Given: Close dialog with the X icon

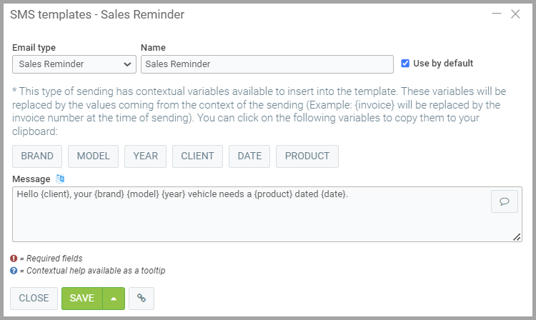Looking at the screenshot, I should tap(515, 14).
